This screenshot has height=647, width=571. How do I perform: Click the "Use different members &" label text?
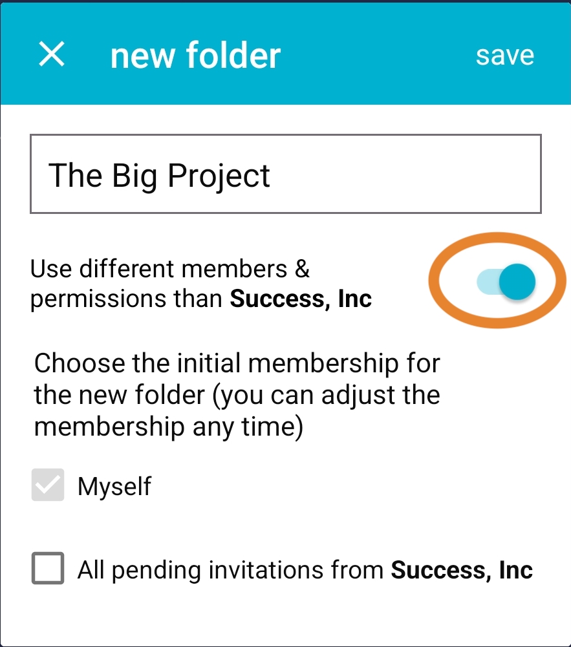pyautogui.click(x=170, y=268)
